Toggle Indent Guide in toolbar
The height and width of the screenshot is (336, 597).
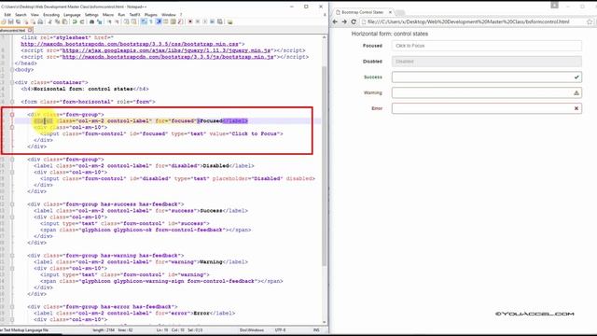coord(159,21)
